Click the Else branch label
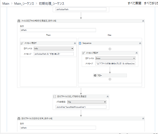The height and width of the screenshot is (134, 158). click(109, 35)
